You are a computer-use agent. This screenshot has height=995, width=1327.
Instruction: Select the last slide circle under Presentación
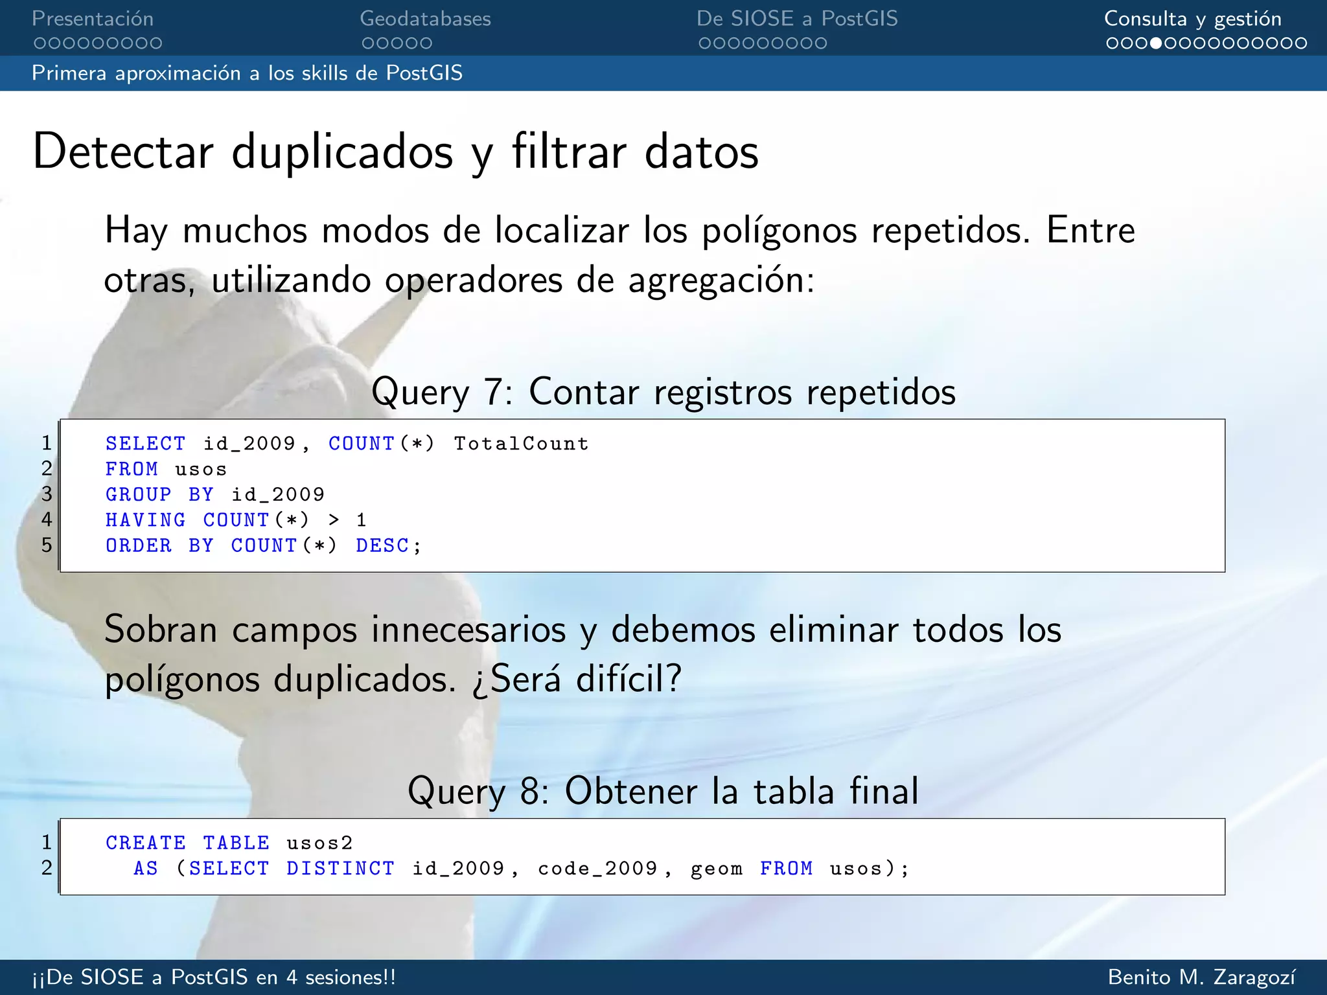pyautogui.click(x=156, y=43)
